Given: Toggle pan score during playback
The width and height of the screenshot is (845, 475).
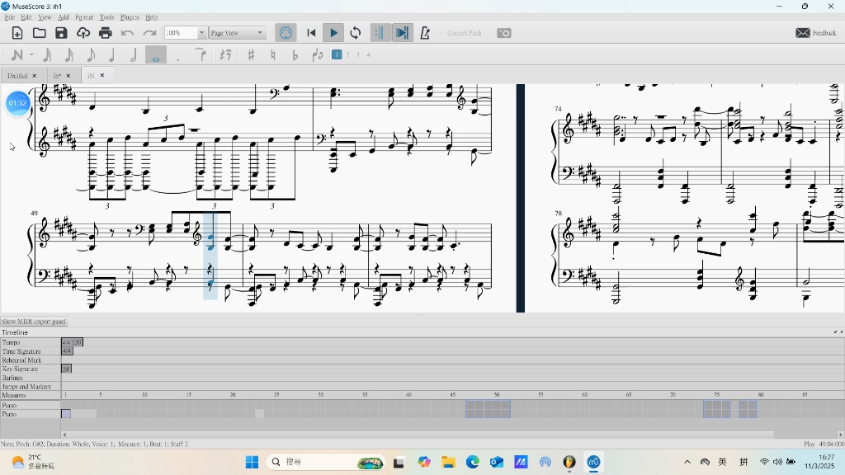Looking at the screenshot, I should 402,33.
